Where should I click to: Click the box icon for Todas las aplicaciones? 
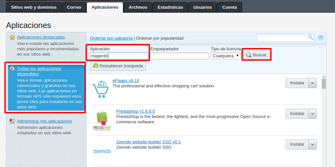pos(12,69)
